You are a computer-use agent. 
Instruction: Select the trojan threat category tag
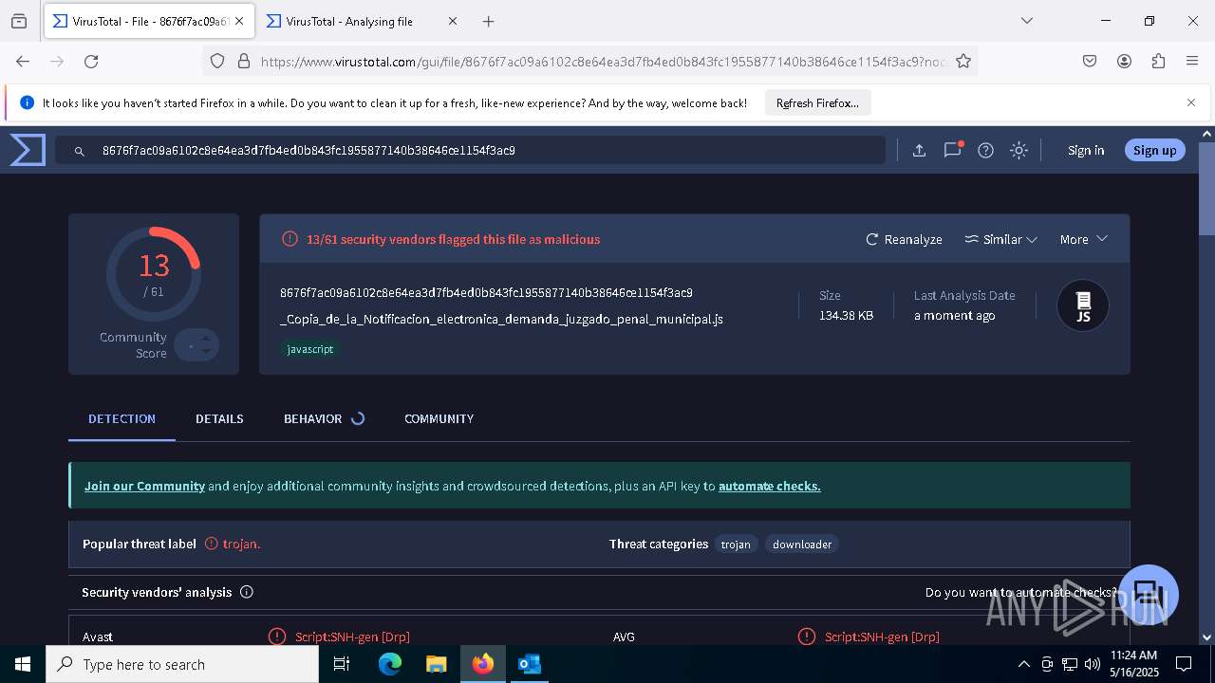tap(736, 545)
